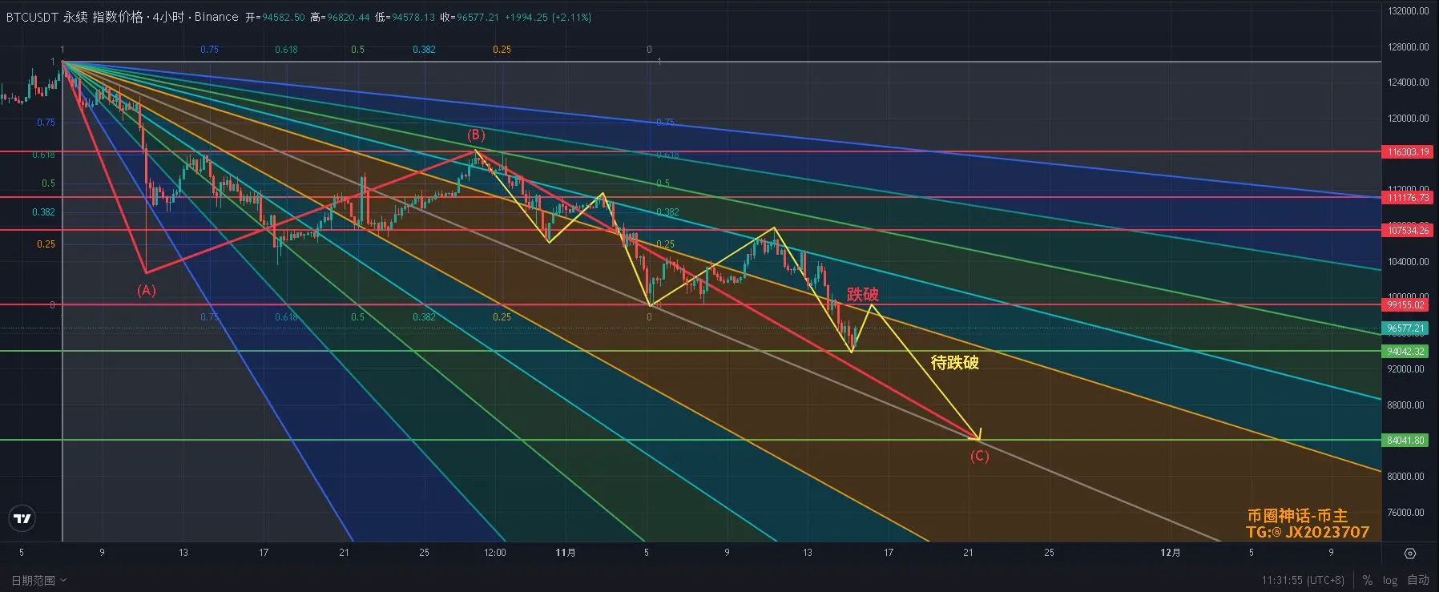Click the 88000.00 price axis tick
The width and height of the screenshot is (1439, 592).
1406,405
